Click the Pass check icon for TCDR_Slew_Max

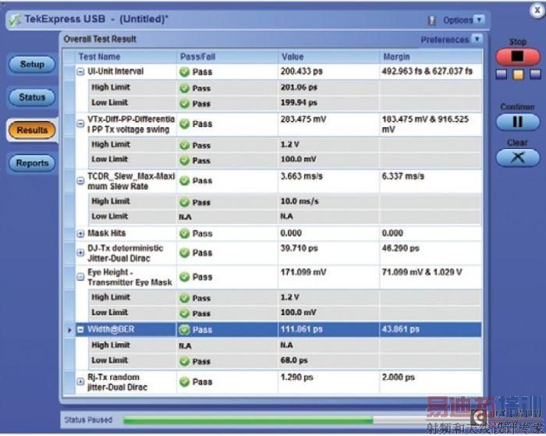coord(185,181)
